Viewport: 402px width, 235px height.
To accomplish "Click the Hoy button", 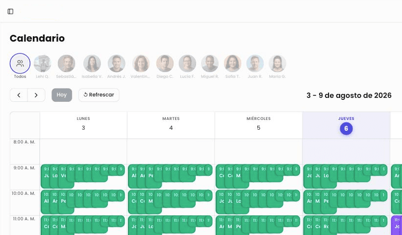I will 62,95.
